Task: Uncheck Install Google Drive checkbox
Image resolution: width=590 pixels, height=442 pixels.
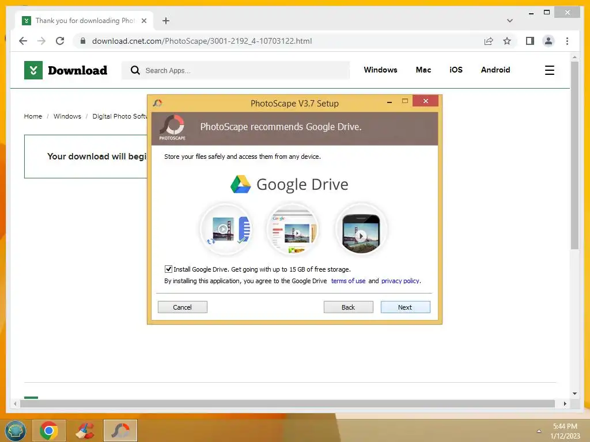Action: click(168, 269)
